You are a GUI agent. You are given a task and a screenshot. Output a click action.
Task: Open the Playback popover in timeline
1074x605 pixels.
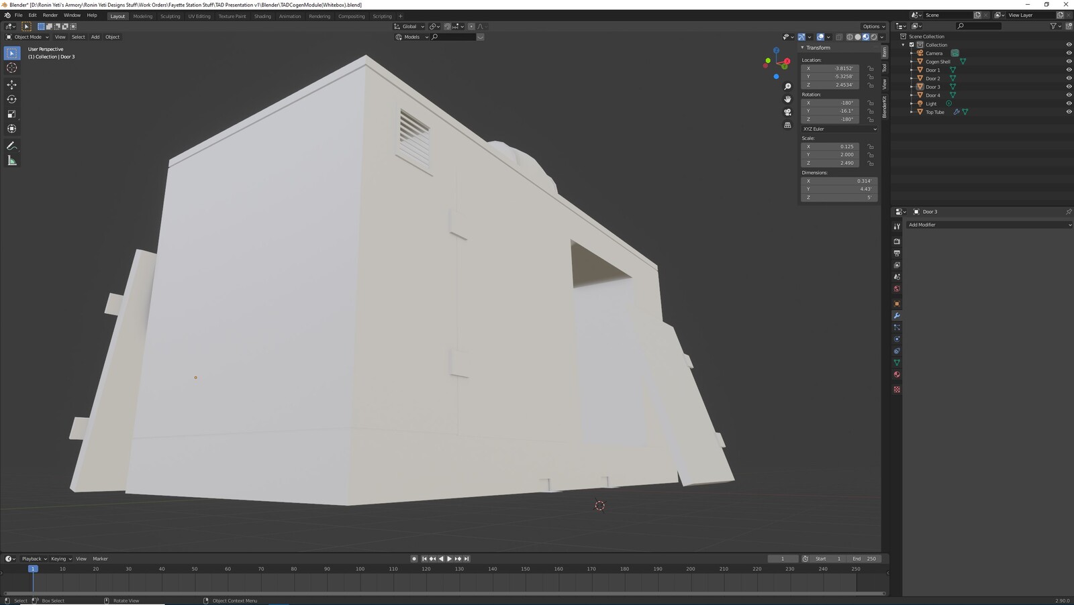pyautogui.click(x=34, y=559)
